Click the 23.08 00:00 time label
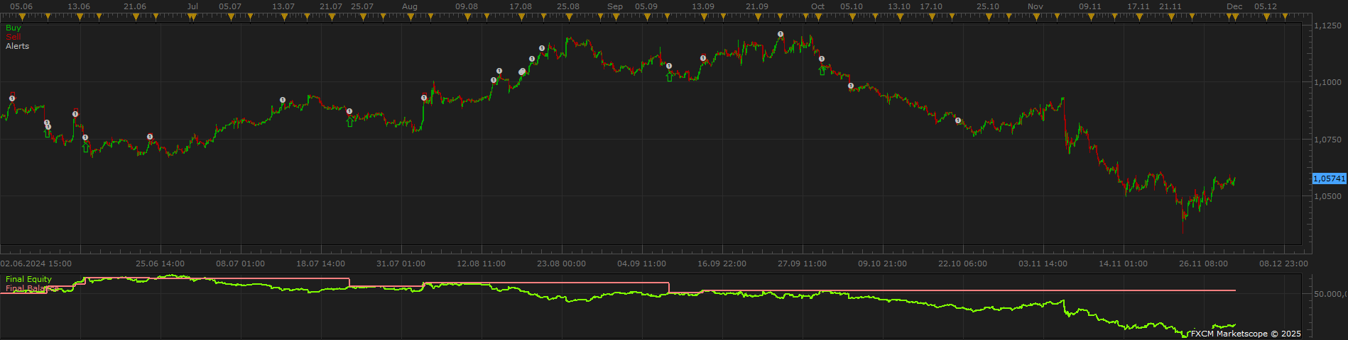The width and height of the screenshot is (1348, 340). click(x=562, y=263)
